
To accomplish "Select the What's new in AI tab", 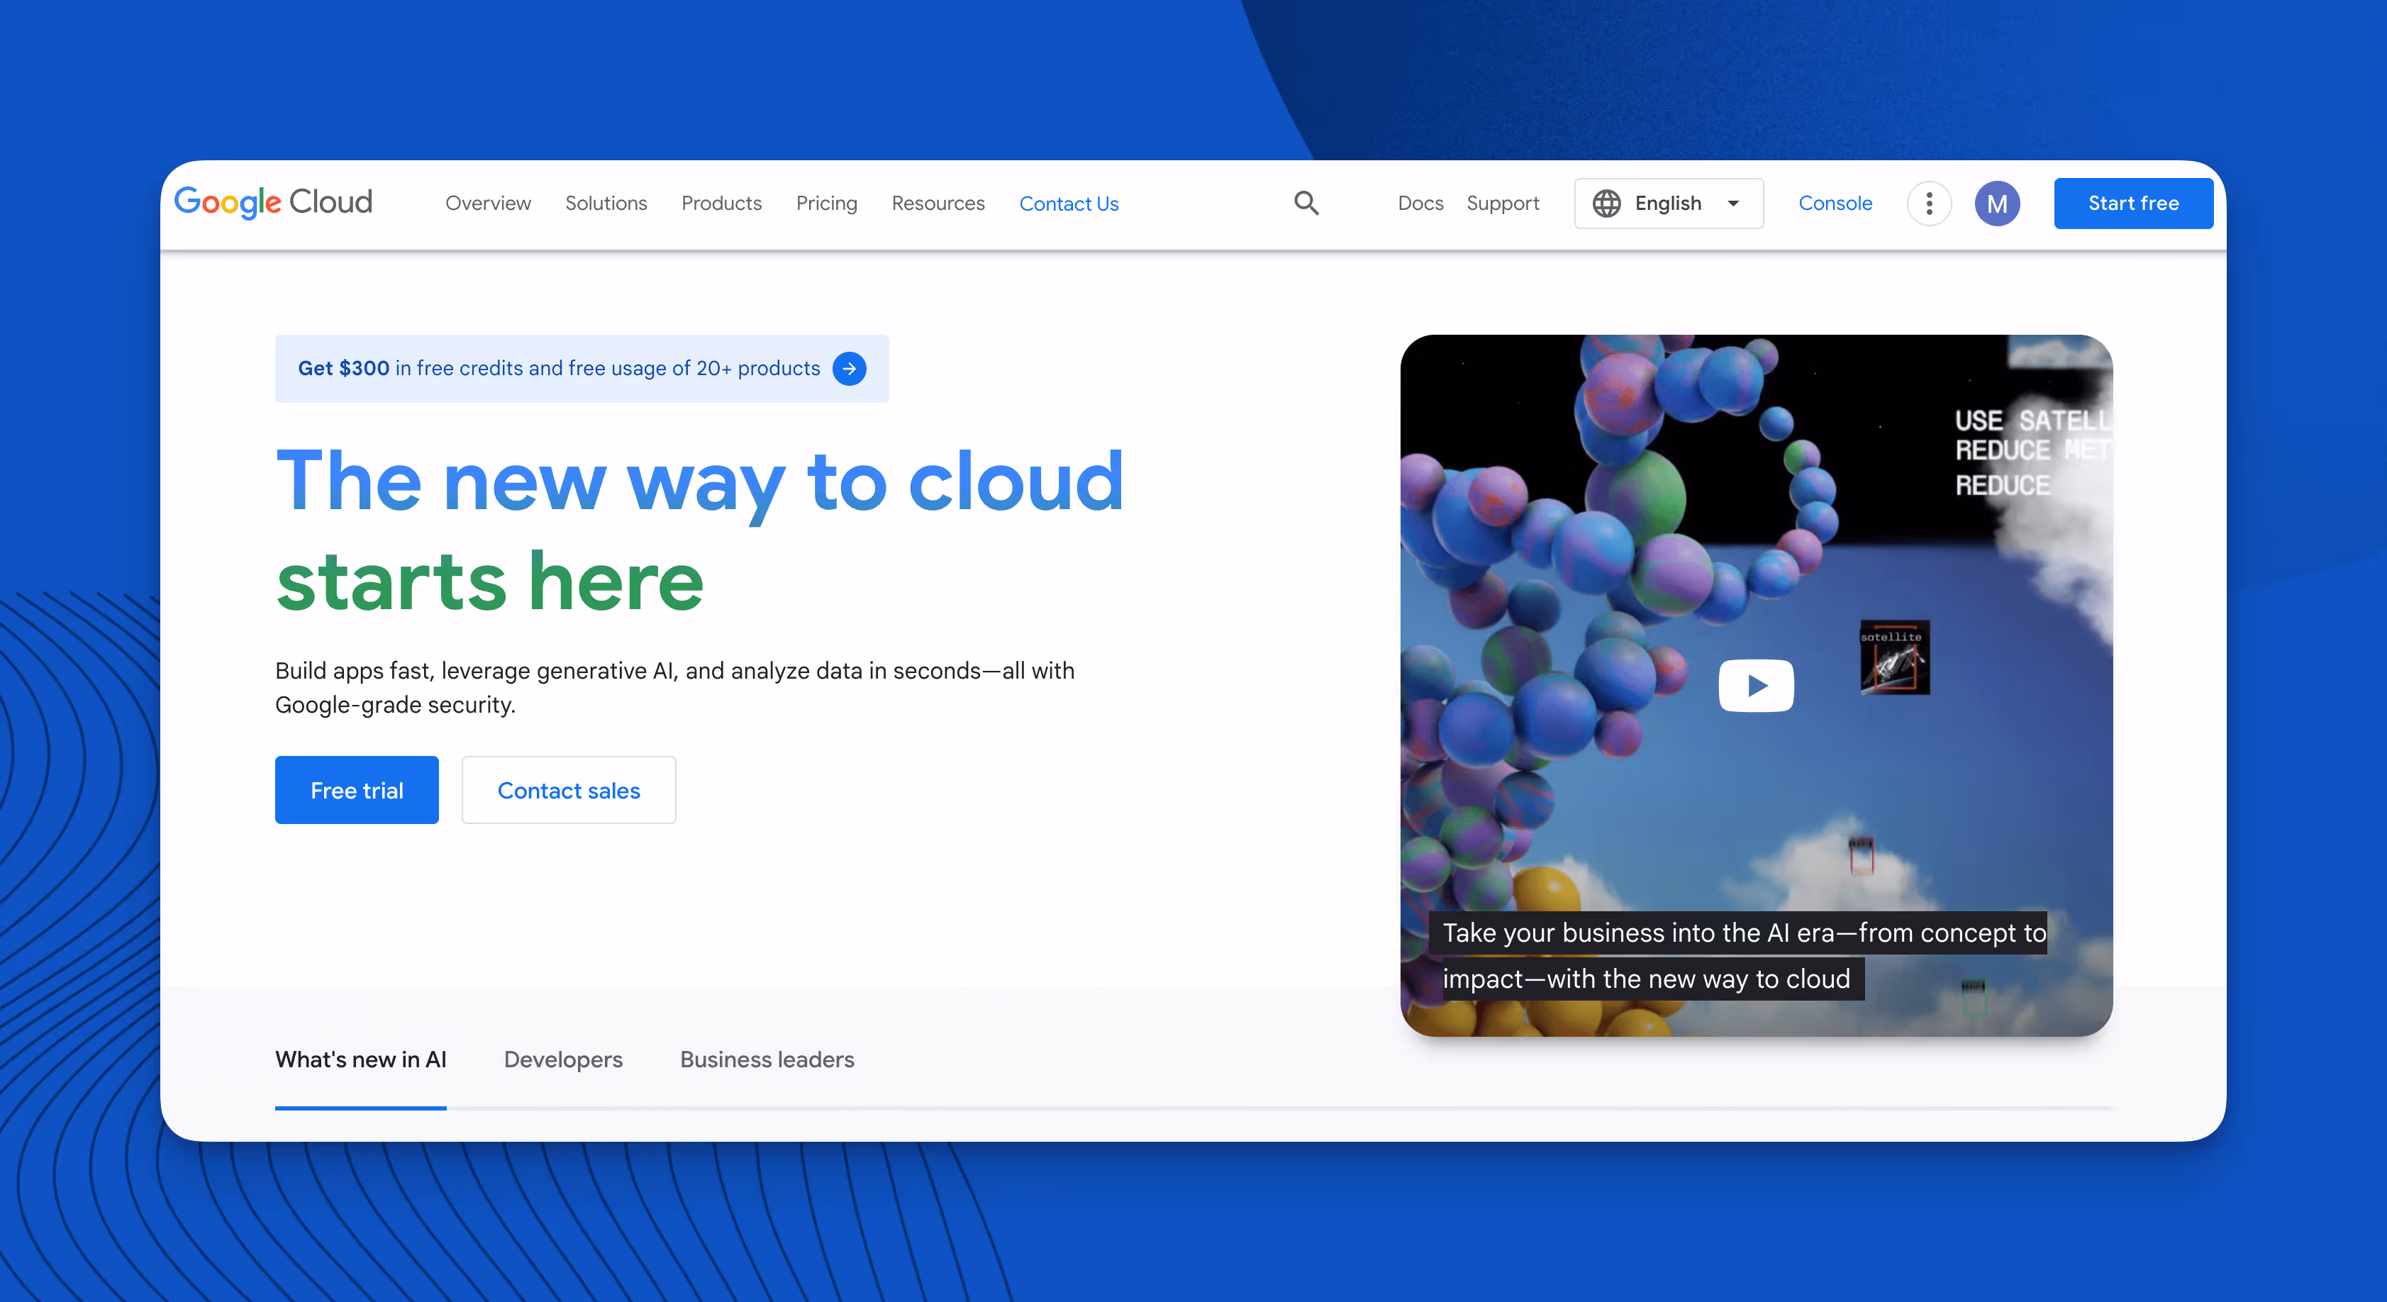I will [360, 1059].
